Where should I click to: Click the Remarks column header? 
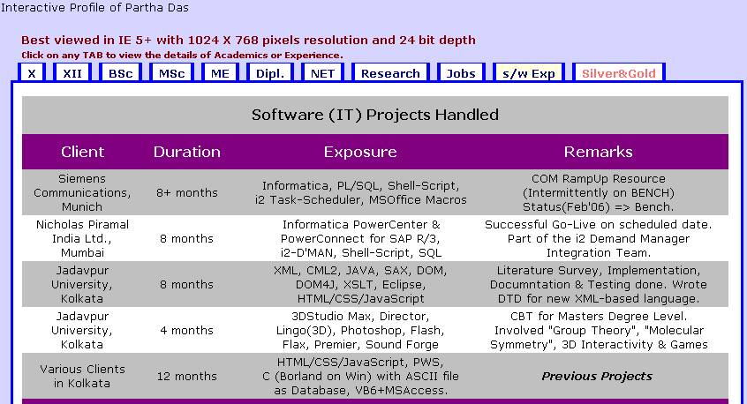pos(599,152)
